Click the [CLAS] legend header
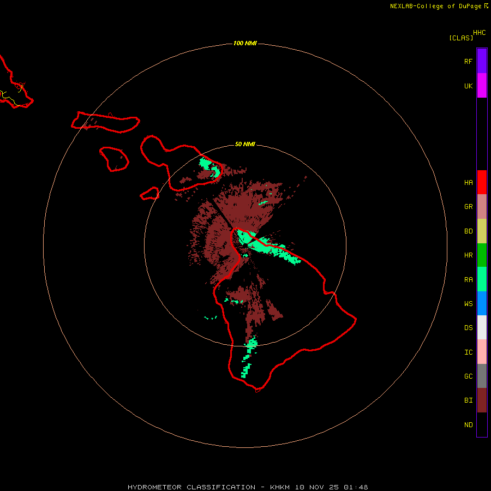This screenshot has width=491, height=491. [x=461, y=38]
